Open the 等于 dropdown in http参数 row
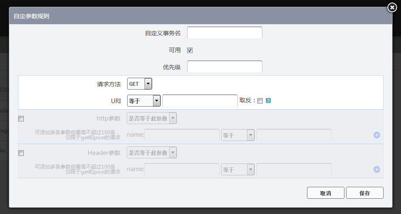401x214 pixels. (x=238, y=135)
